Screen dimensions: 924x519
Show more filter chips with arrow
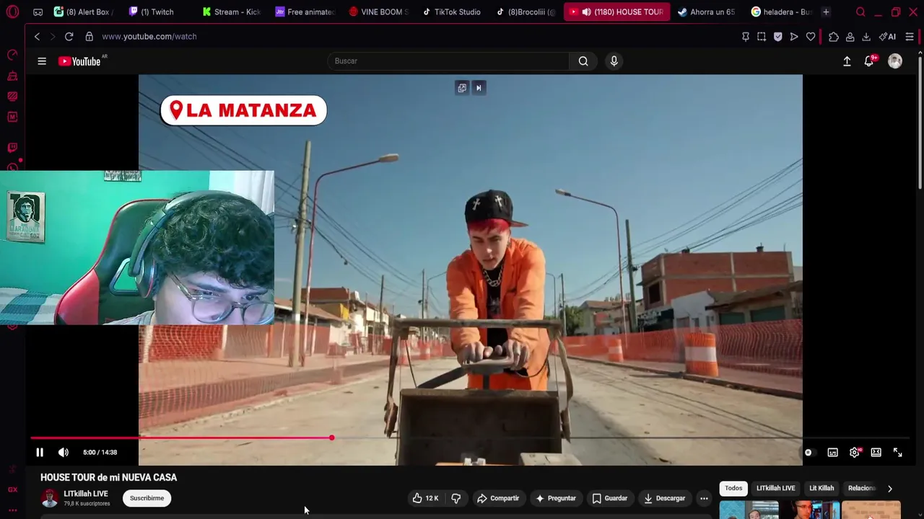pyautogui.click(x=889, y=488)
